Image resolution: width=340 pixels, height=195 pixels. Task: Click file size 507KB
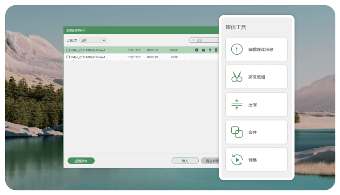(x=173, y=50)
